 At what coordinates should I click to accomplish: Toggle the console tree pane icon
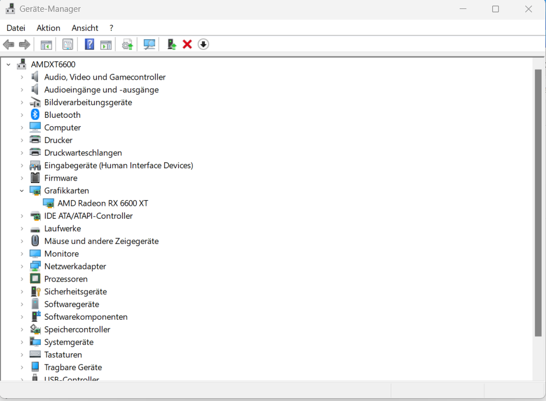(x=46, y=45)
